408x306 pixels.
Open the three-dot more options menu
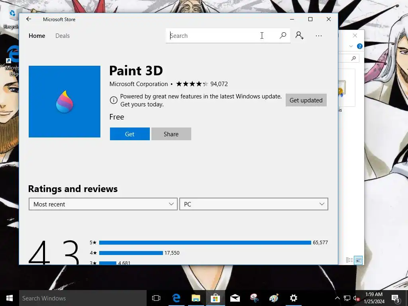coord(318,36)
